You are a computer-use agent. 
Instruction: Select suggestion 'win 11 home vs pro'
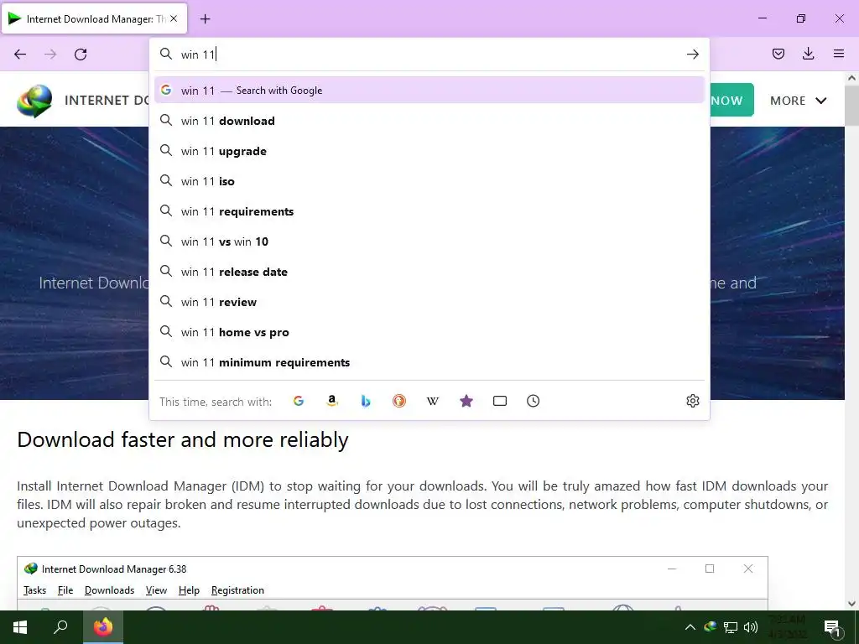pyautogui.click(x=429, y=332)
